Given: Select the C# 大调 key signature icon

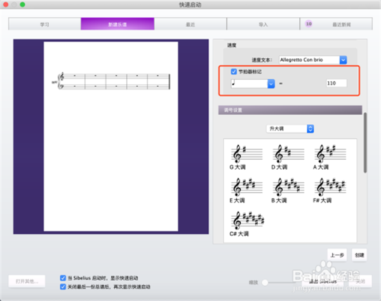Looking at the screenshot, I should (x=244, y=219).
